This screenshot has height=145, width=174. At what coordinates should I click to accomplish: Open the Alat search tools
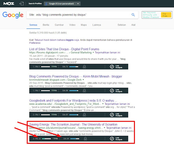tap(133, 25)
